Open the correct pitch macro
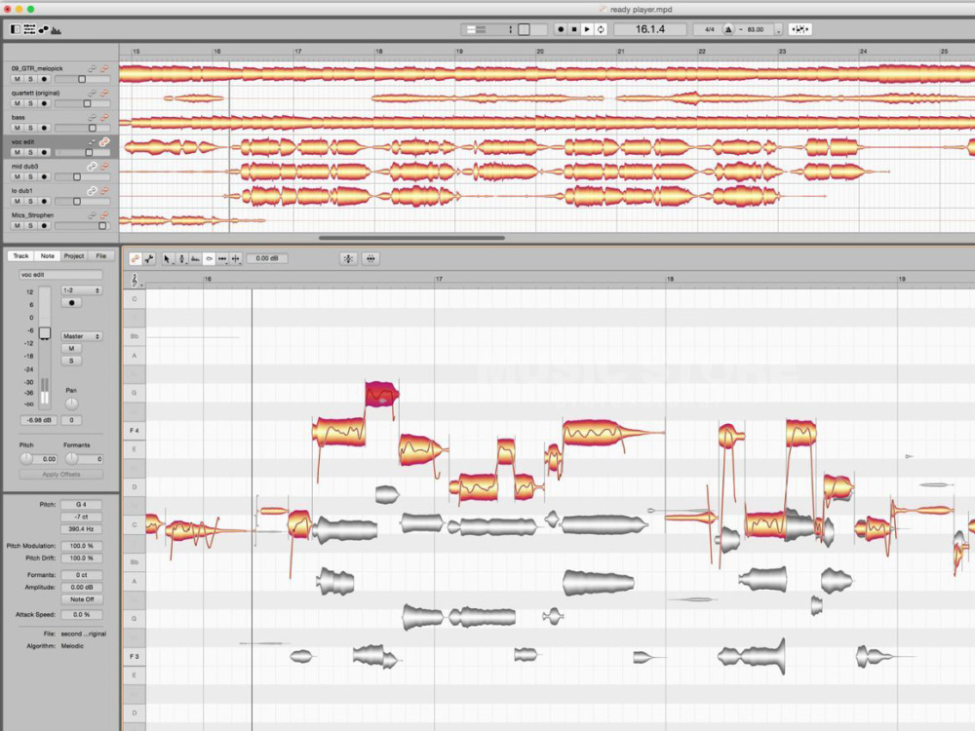Viewport: 975px width, 731px height. click(x=348, y=258)
